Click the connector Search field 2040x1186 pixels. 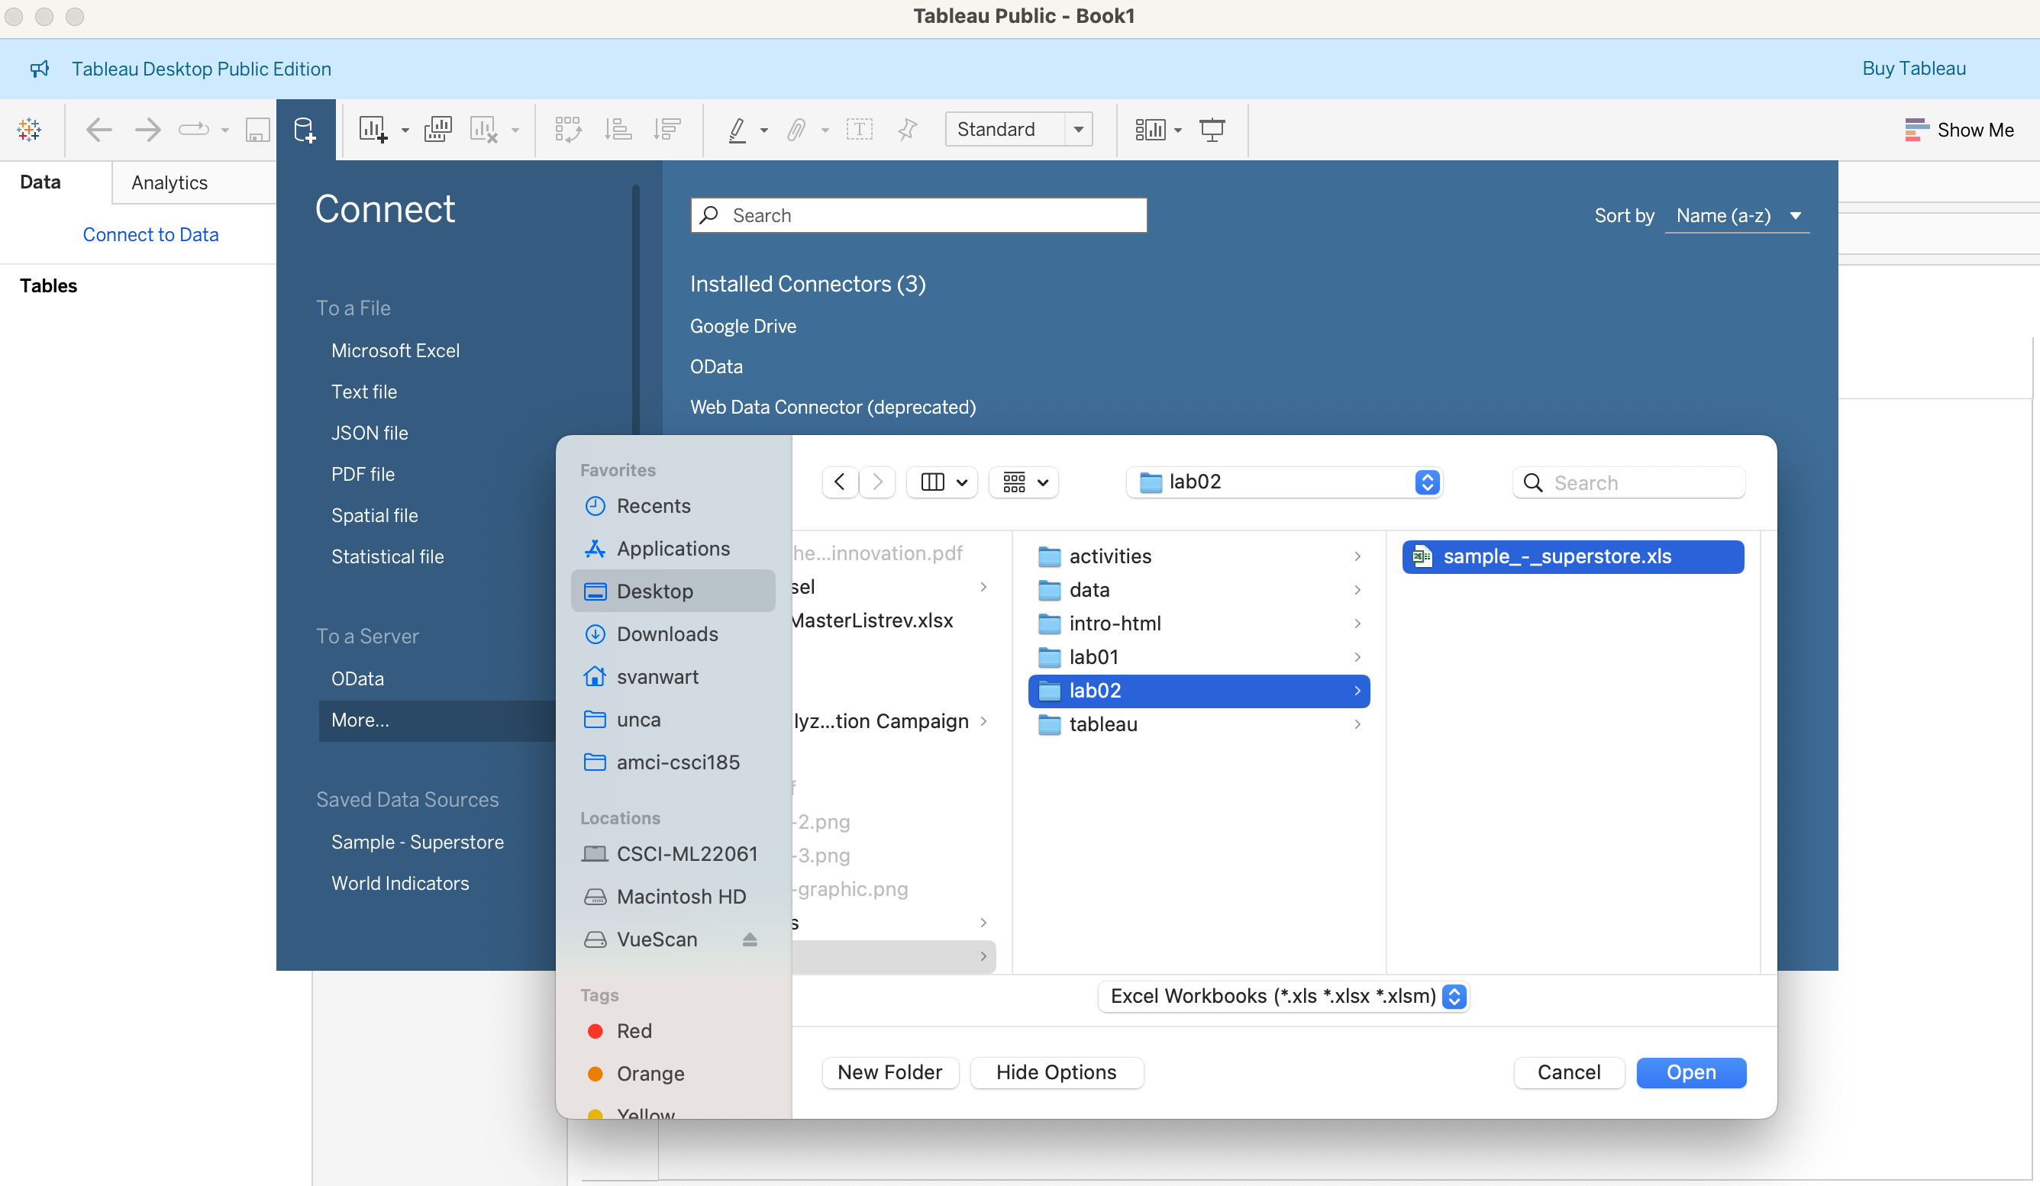[x=918, y=215]
